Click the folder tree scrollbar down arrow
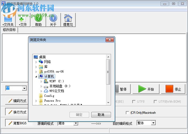Viewport: 188px width, 134px height. (x=108, y=102)
